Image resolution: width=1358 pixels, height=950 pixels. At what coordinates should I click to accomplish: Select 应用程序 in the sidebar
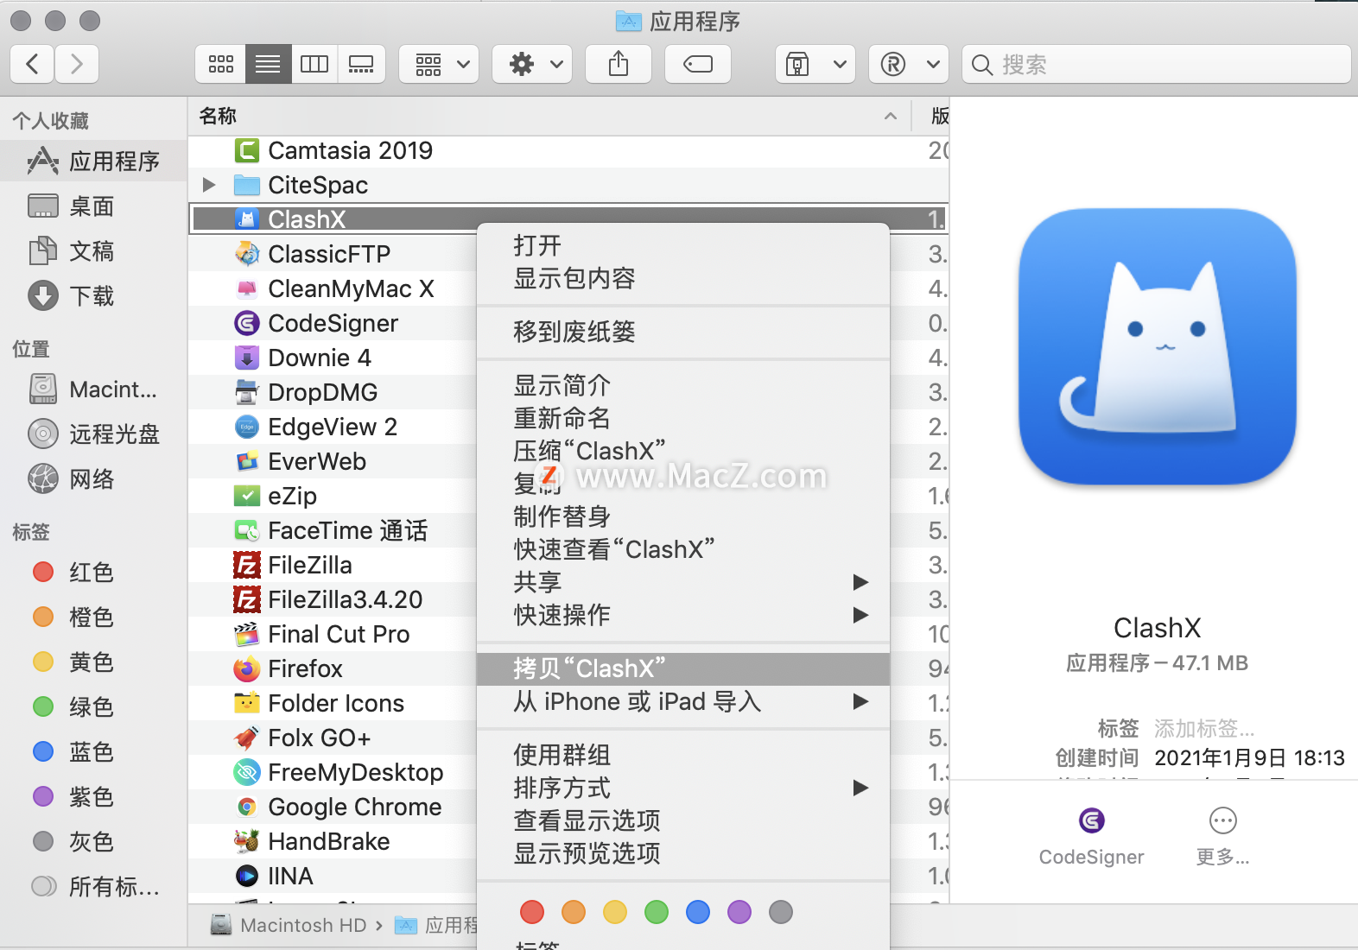[93, 161]
